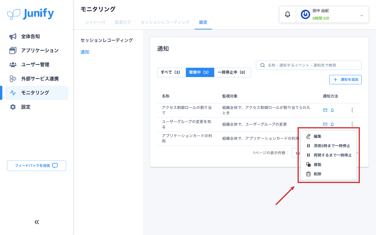Click the Junify logo

(x=31, y=14)
